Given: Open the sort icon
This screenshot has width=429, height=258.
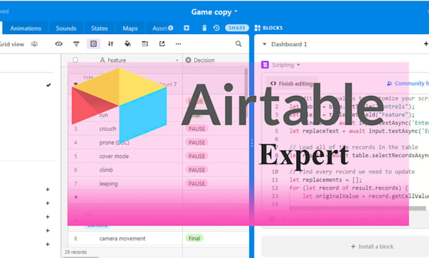Looking at the screenshot, I should (x=110, y=44).
